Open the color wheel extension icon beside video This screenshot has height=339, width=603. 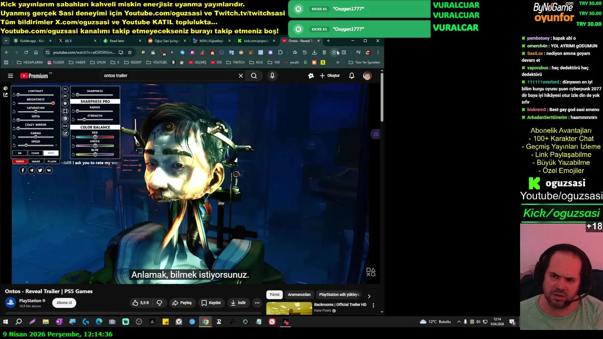pos(6,89)
